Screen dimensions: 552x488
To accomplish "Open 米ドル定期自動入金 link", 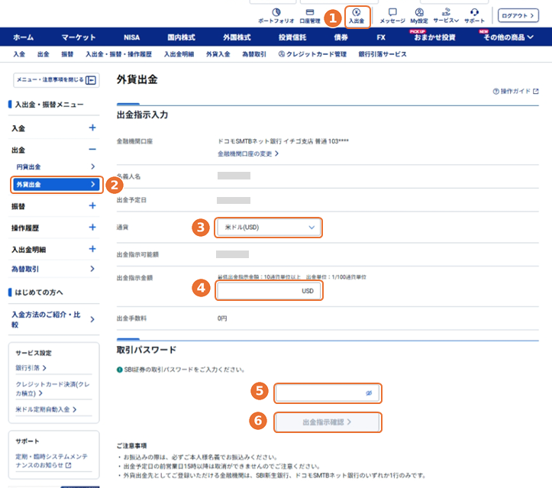I will tap(46, 409).
